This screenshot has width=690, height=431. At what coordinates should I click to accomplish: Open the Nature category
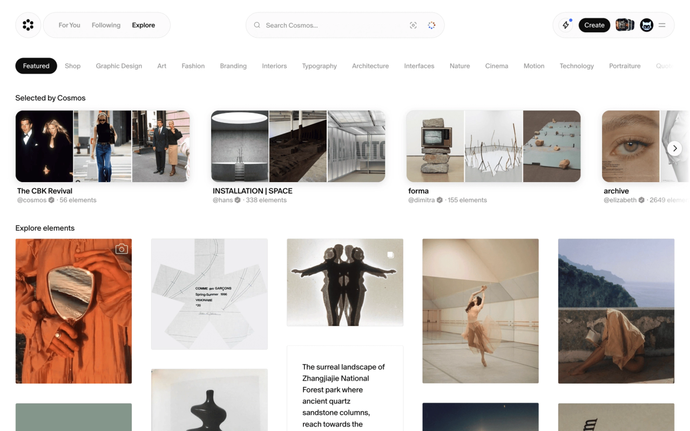(x=459, y=66)
